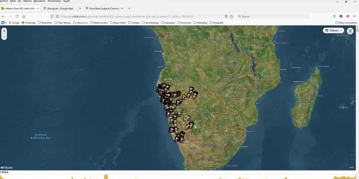This screenshot has width=359, height=179.
Task: Open the WhatsApp bookmark
Action: [x=29, y=23]
